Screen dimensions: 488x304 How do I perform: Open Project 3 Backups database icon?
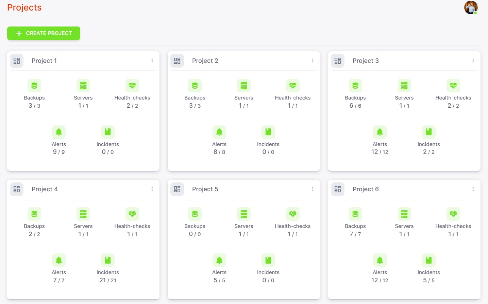click(x=355, y=86)
